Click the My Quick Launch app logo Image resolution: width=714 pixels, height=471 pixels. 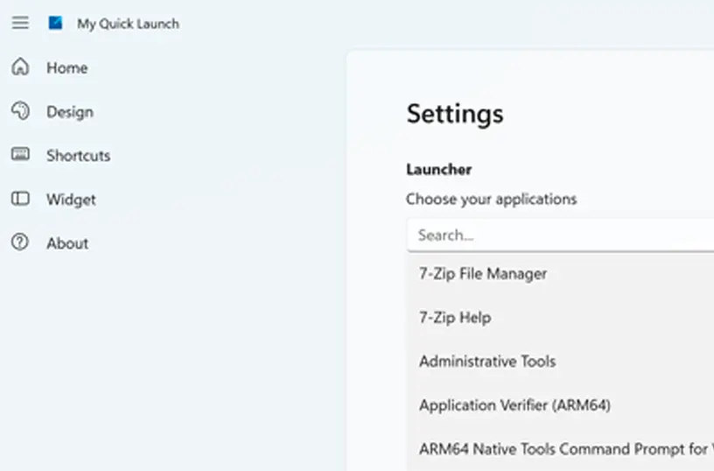tap(55, 23)
